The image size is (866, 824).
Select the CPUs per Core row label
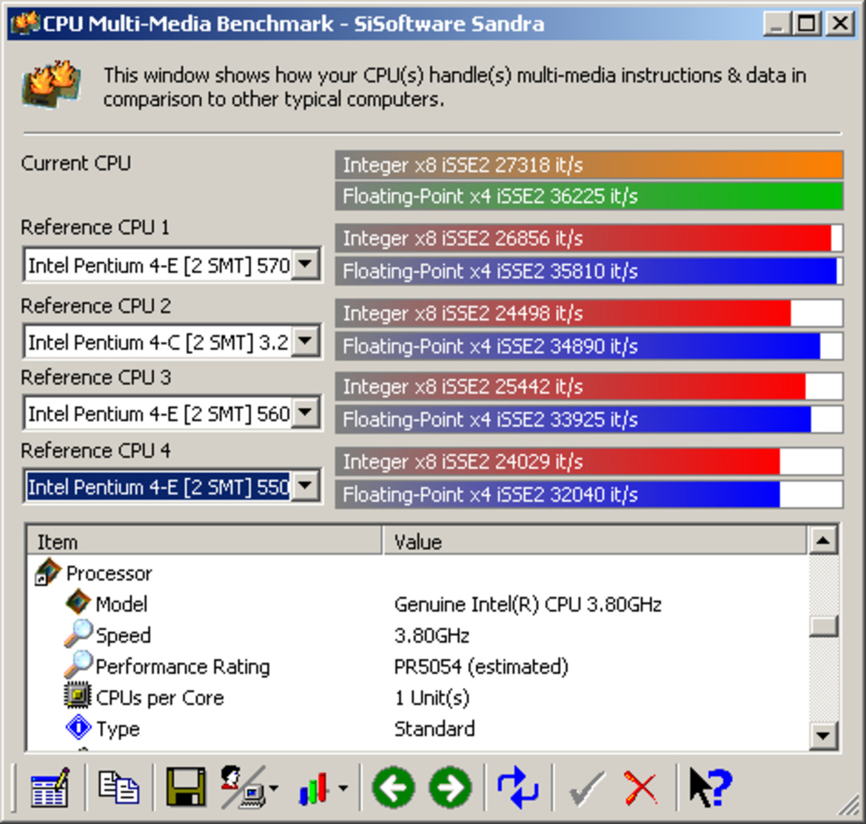160,698
